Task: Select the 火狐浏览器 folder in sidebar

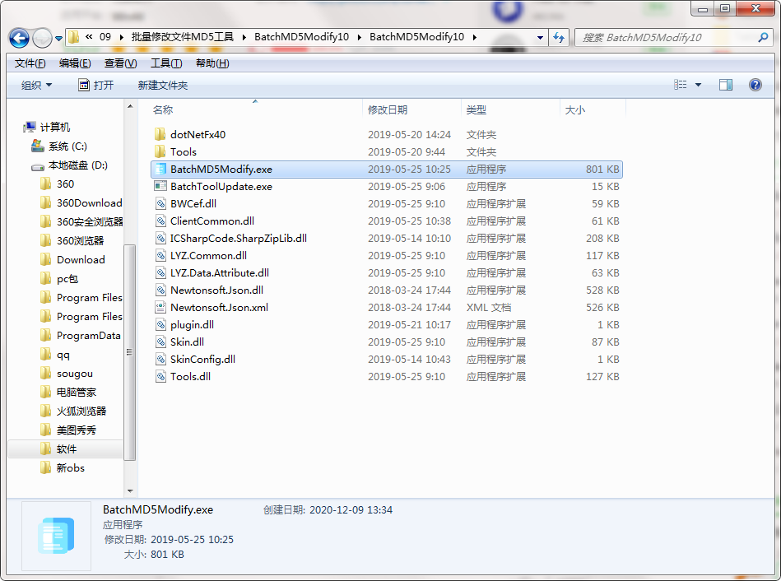Action: point(81,411)
